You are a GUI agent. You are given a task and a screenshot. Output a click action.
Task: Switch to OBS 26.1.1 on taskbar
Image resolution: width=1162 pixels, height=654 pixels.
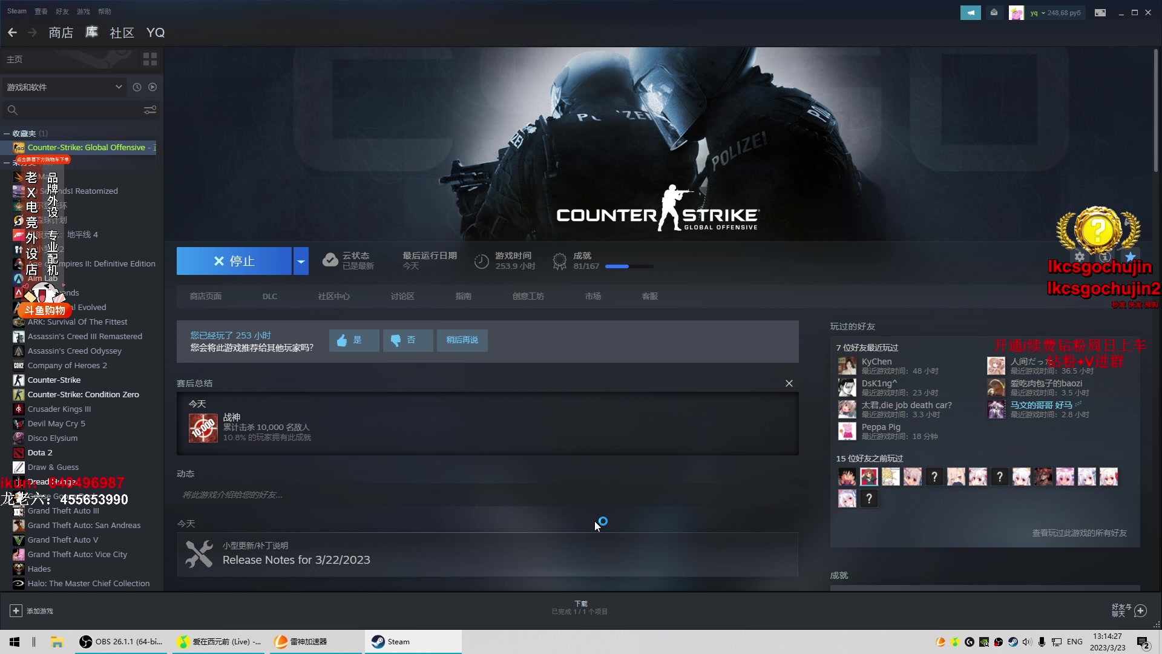pos(122,642)
